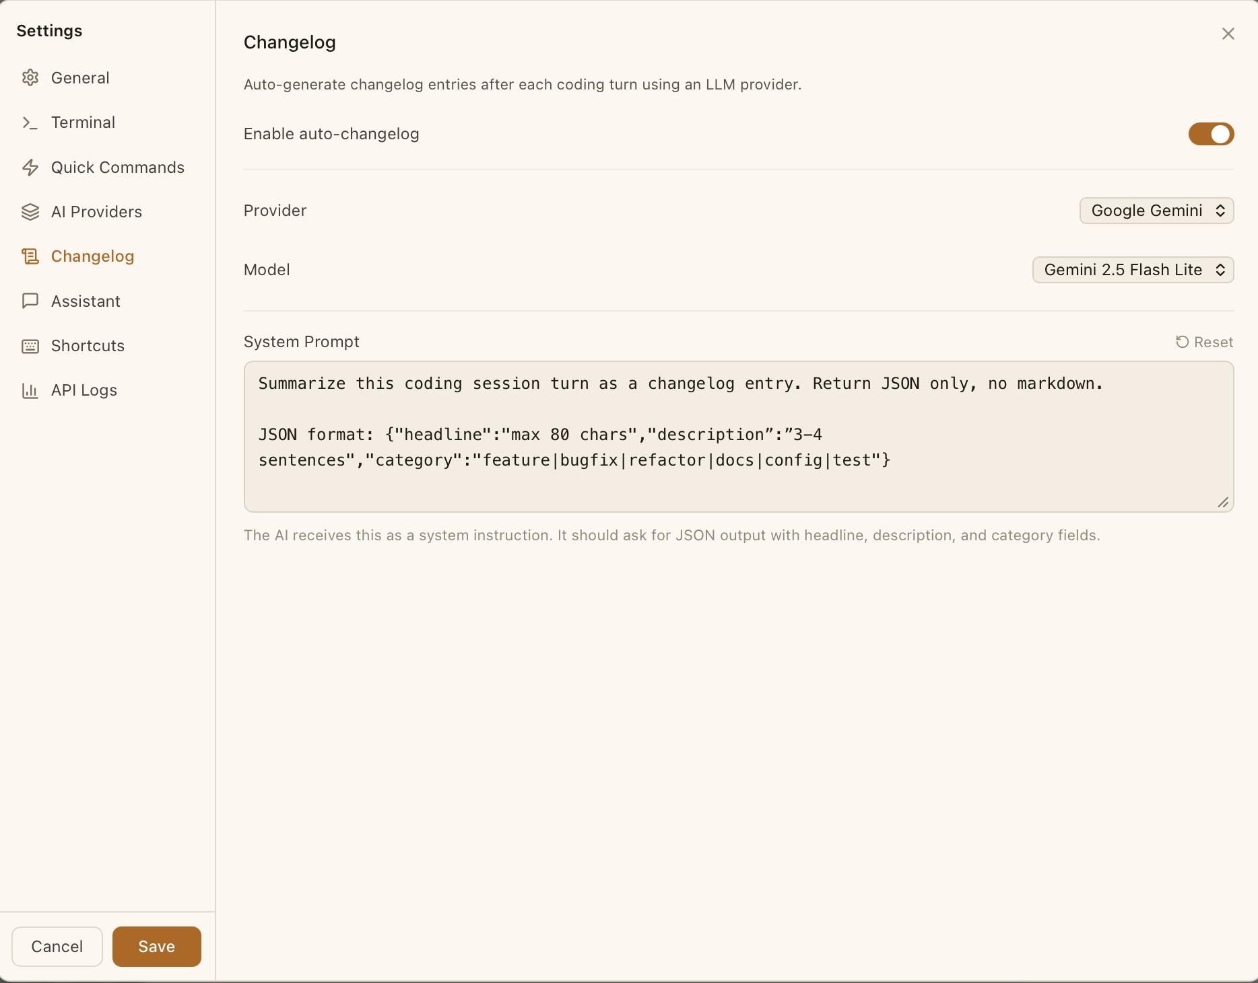The height and width of the screenshot is (983, 1258).
Task: Close the settings dialog with X
Action: pos(1228,34)
